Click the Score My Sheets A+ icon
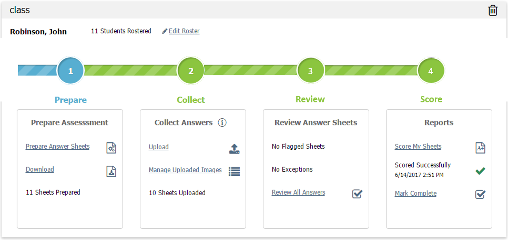Image resolution: width=508 pixels, height=240 pixels. (480, 148)
